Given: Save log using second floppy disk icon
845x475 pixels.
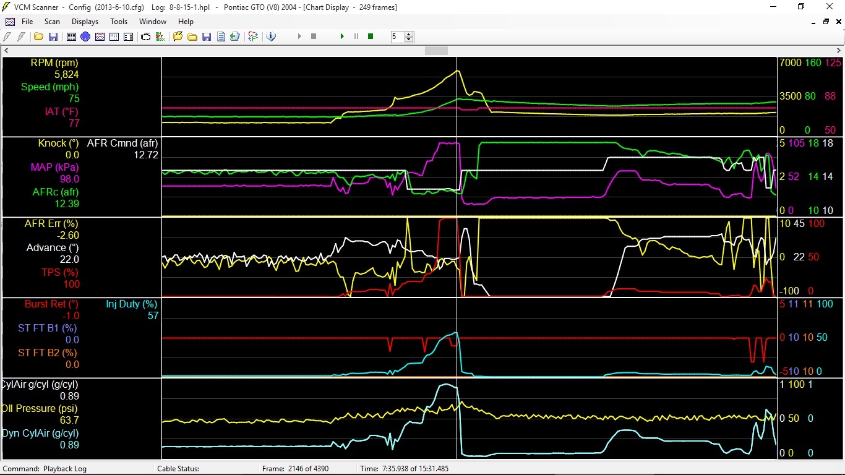Looking at the screenshot, I should (207, 36).
